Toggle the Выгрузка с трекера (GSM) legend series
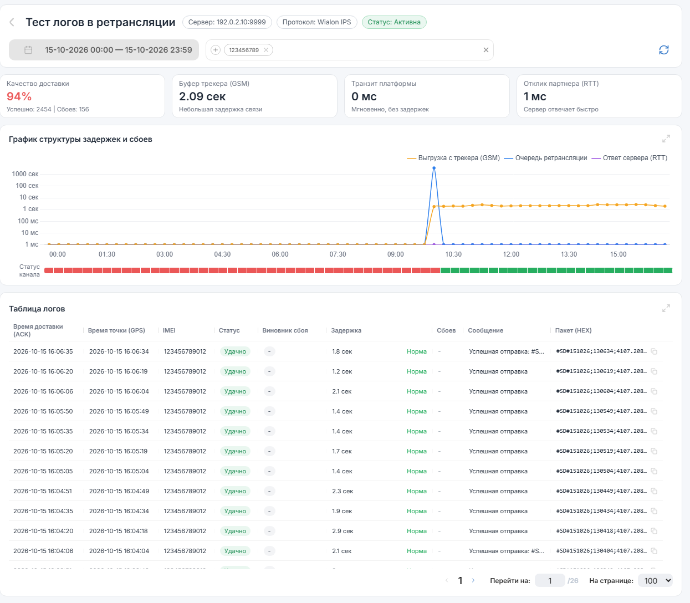690x603 pixels. (x=453, y=158)
